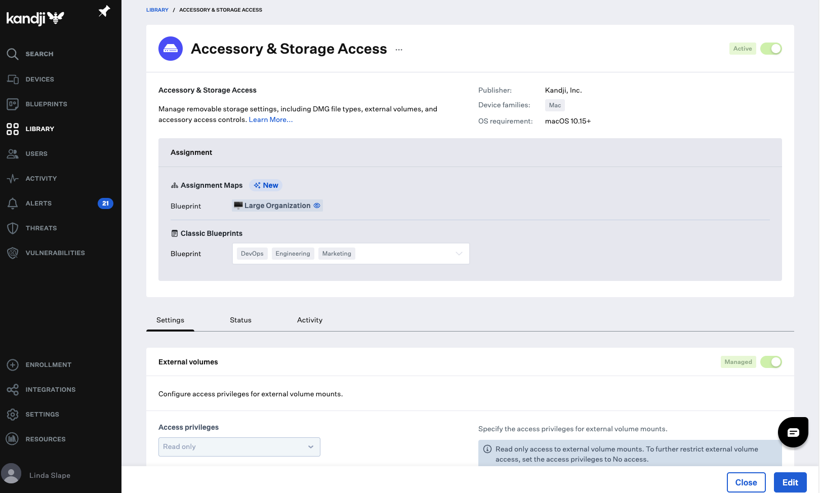The image size is (820, 493).
Task: Click the Accessory & Storage Access drive icon
Action: coord(171,49)
